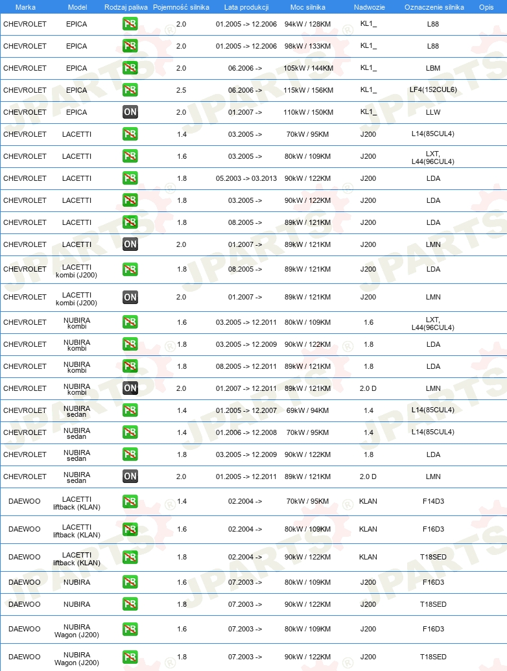This screenshot has width=507, height=671.
Task: Click KLAN body cell in the T18SED liftback row
Action: tap(368, 557)
